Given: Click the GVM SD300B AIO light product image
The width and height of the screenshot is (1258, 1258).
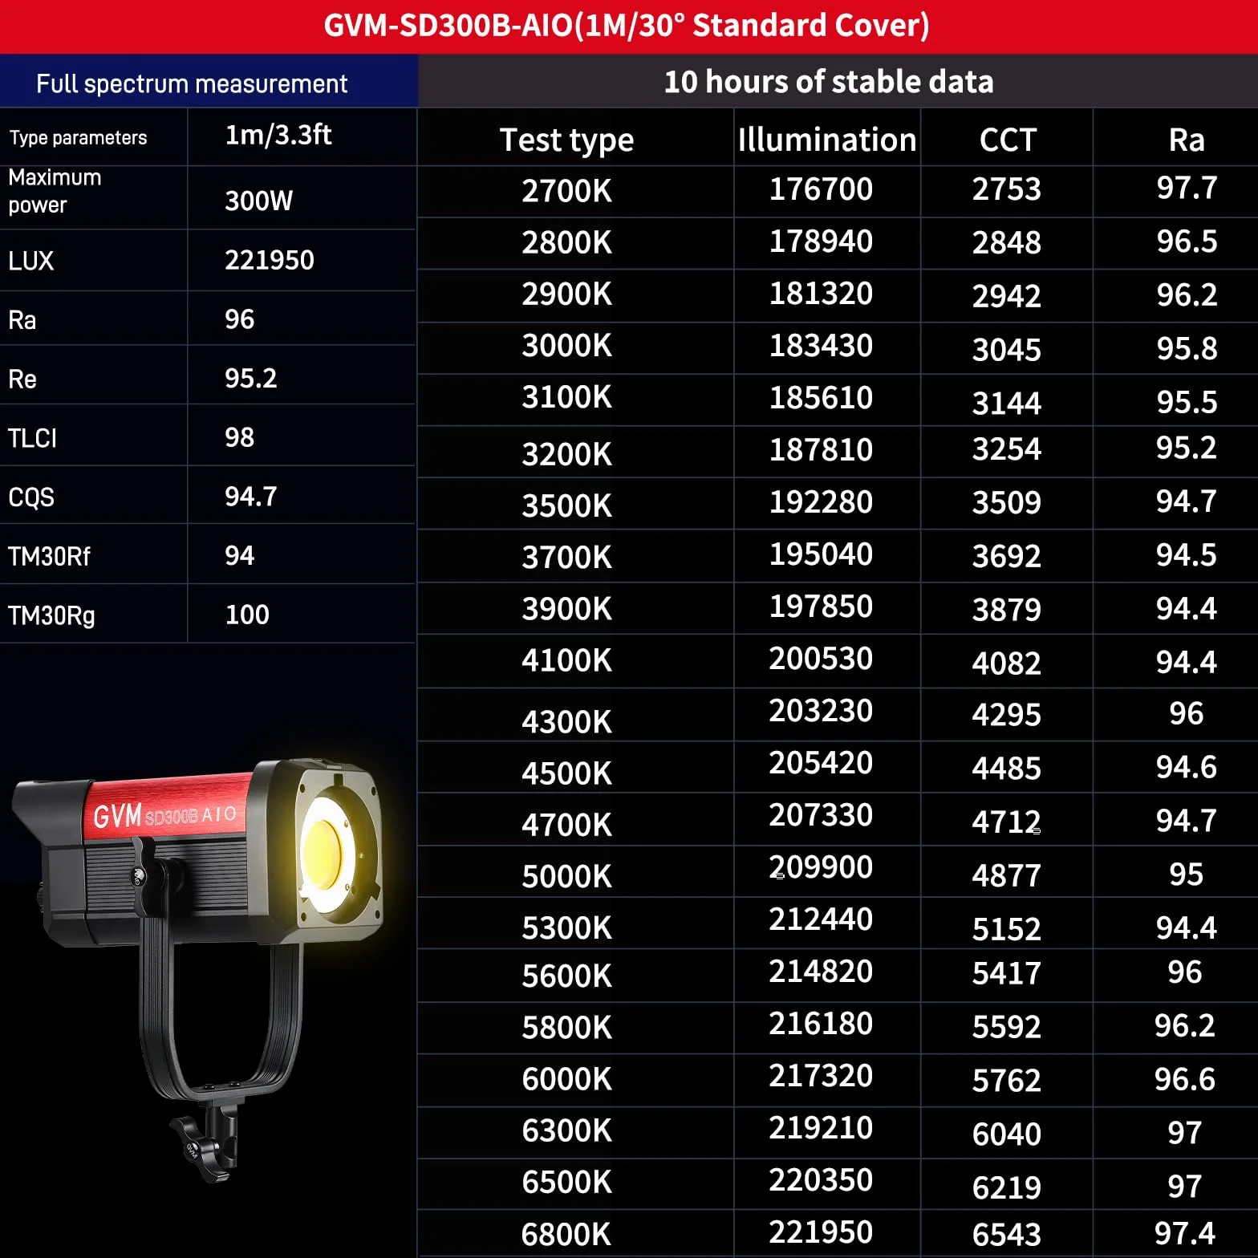Looking at the screenshot, I should 198,968.
